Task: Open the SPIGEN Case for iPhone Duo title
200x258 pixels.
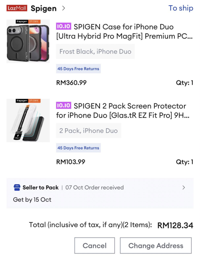Action: [124, 31]
